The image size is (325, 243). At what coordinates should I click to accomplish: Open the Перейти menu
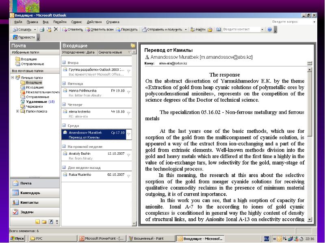tap(60, 22)
